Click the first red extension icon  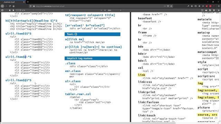206,6
